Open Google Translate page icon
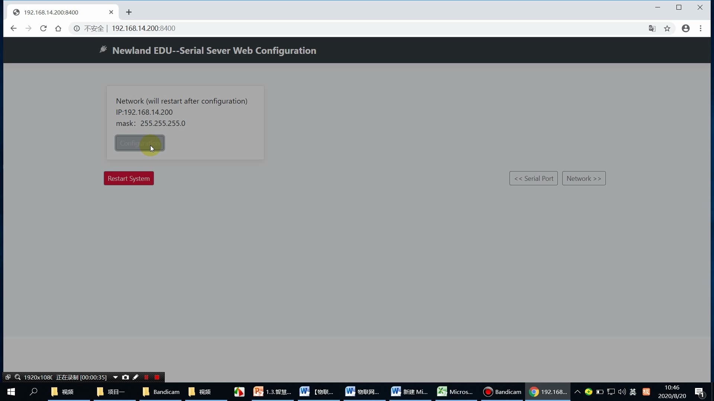The height and width of the screenshot is (401, 714). tap(652, 29)
